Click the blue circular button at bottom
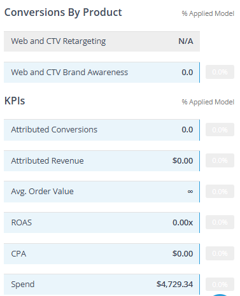This screenshot has height=296, width=240. coord(220,295)
